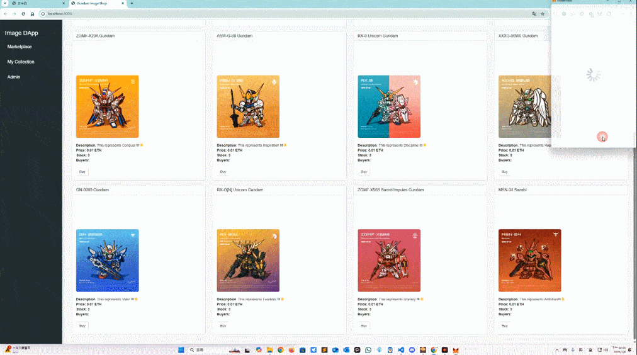
Task: Open Windows Start menu
Action: tap(181, 350)
